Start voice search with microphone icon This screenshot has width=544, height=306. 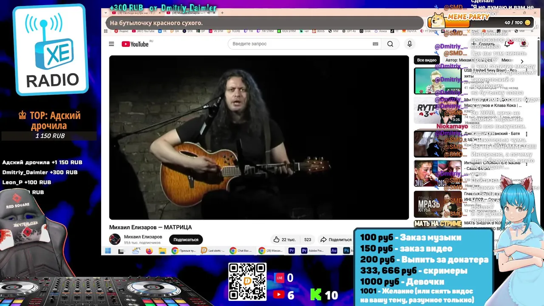(x=410, y=44)
